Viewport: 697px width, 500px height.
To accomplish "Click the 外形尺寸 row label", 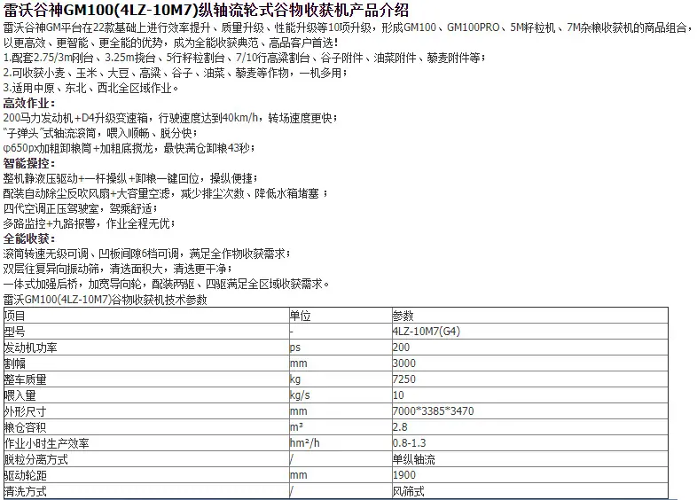I will (26, 411).
